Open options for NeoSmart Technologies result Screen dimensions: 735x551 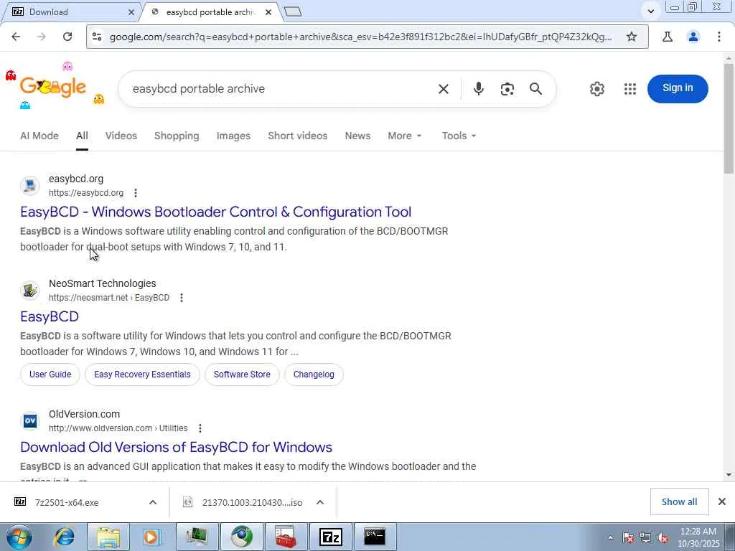(182, 298)
